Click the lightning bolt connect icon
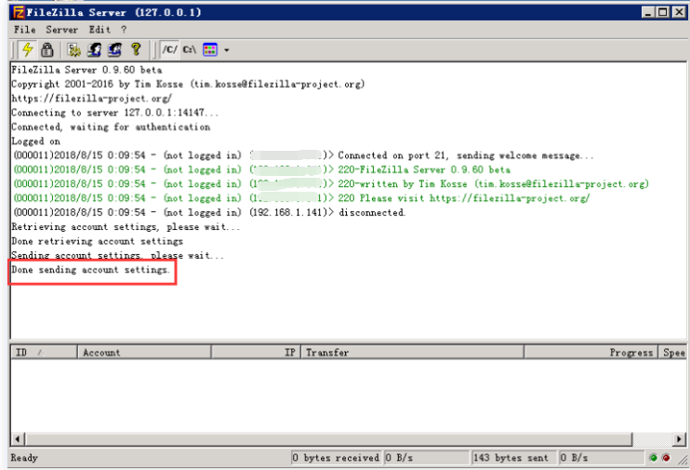Image resolution: width=690 pixels, height=470 pixels. click(28, 49)
